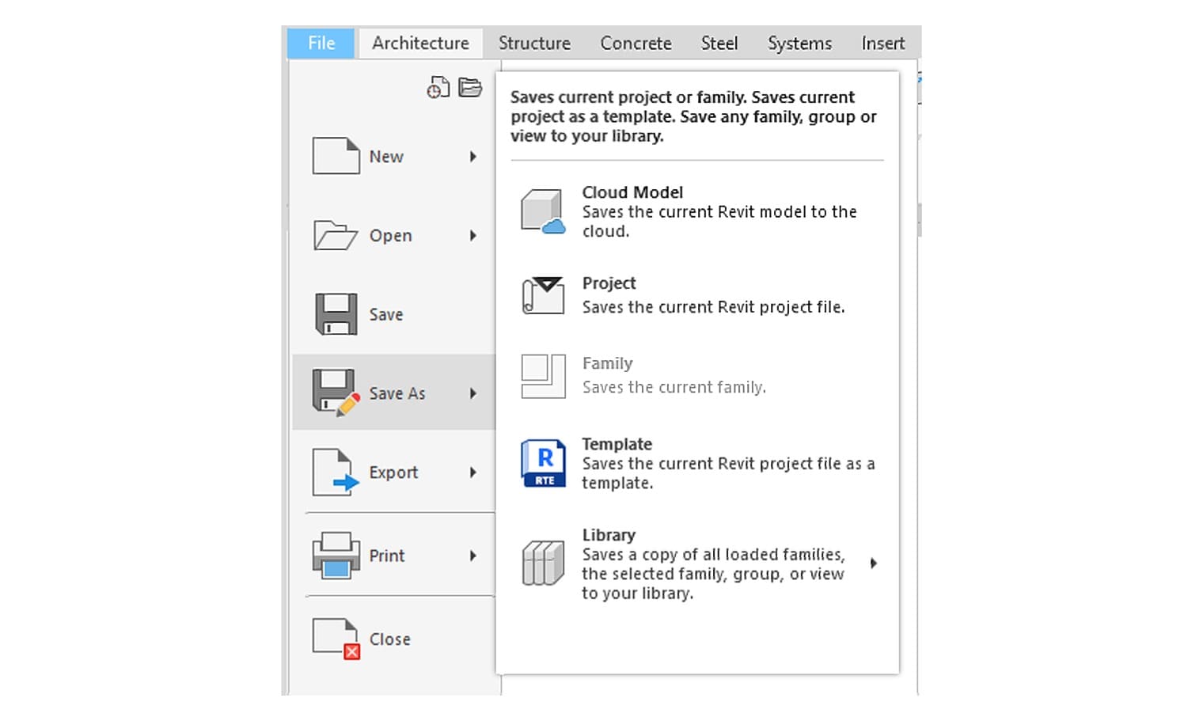Click the Export page arrow icon
1203x721 pixels.
tap(336, 472)
